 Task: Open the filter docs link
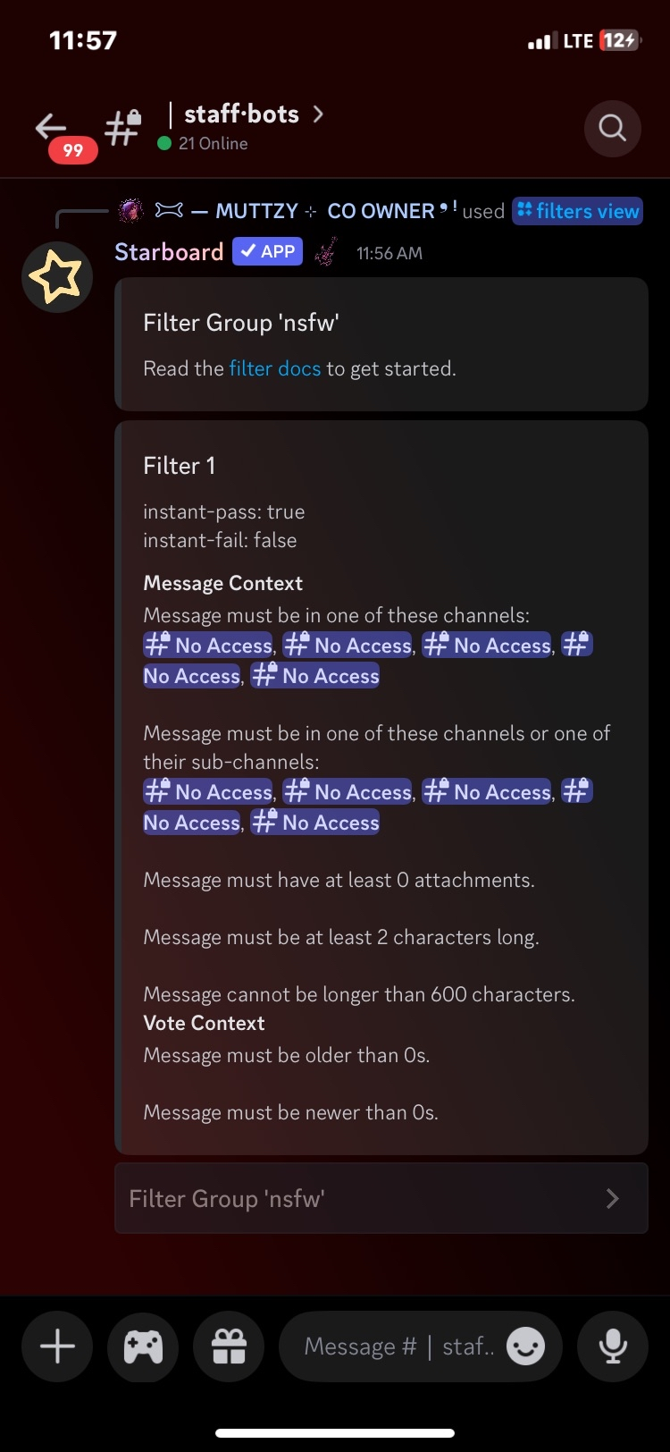274,368
